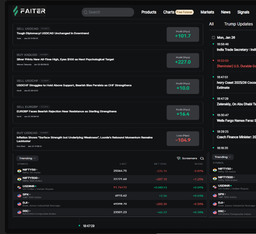Viewport: 256px width, 234px height.
Task: Select the IXIC row in main table
Action: pos(110,212)
